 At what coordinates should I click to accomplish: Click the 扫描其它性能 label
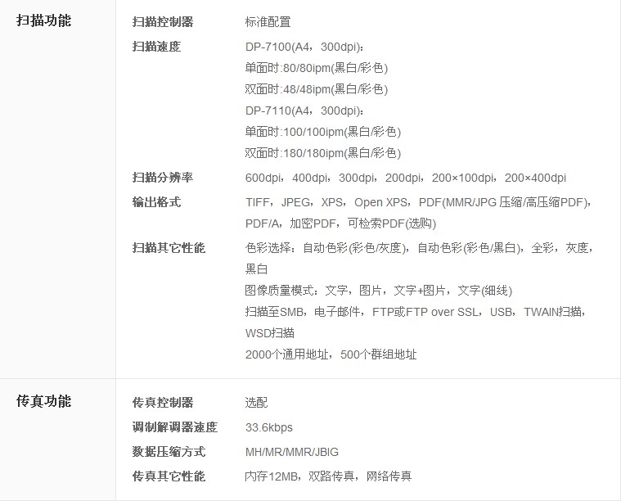coord(169,248)
